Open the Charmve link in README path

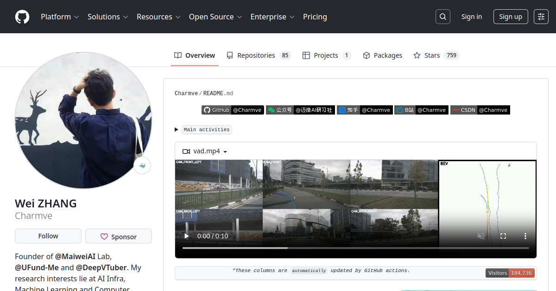[x=186, y=93]
